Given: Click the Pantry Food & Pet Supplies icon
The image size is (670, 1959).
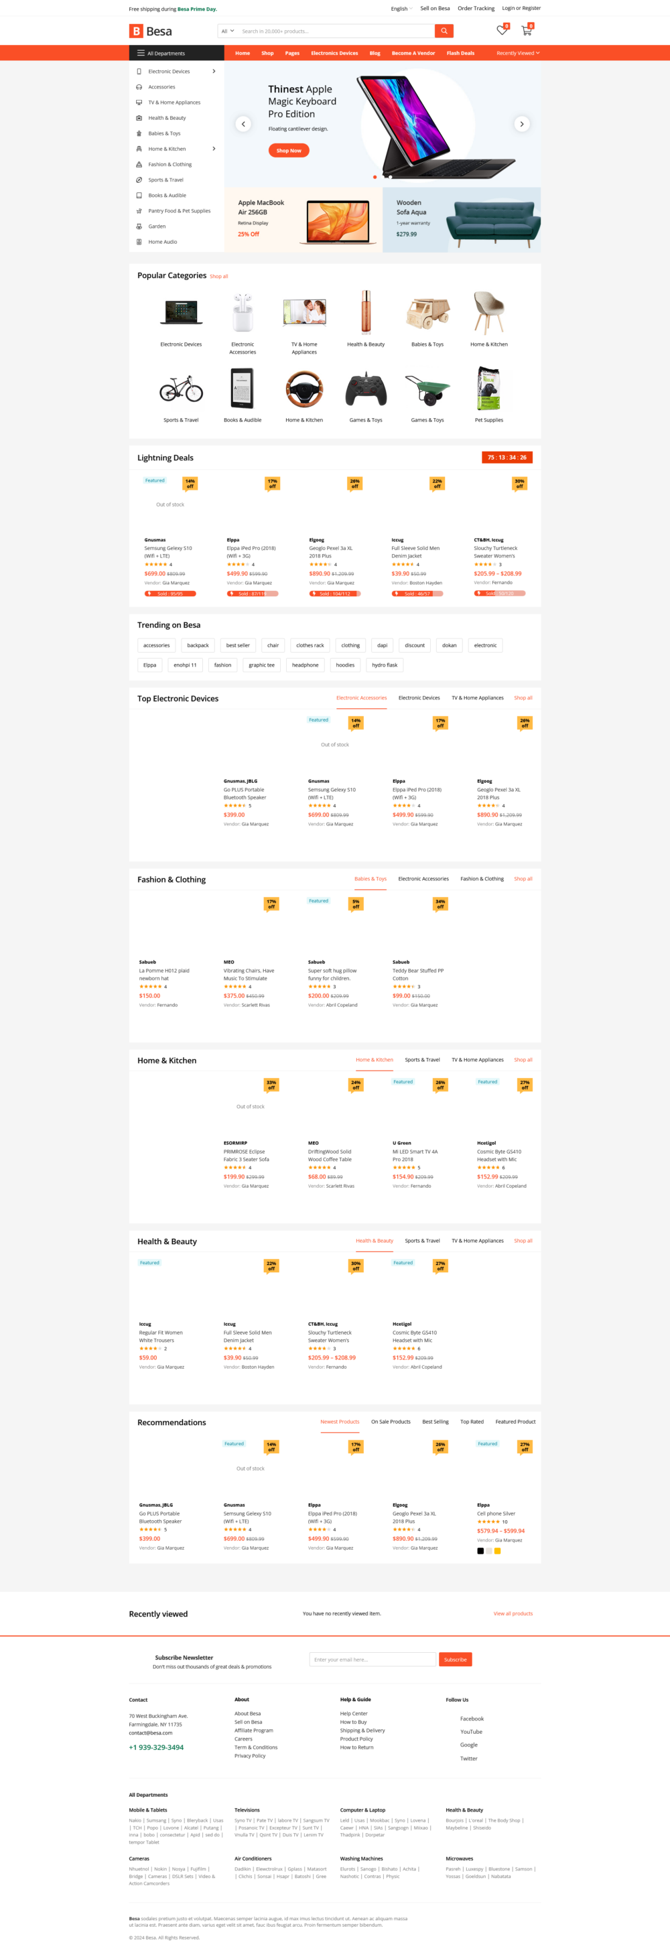Looking at the screenshot, I should pos(139,210).
